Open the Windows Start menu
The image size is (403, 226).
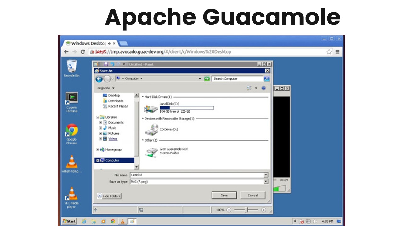pyautogui.click(x=69, y=221)
